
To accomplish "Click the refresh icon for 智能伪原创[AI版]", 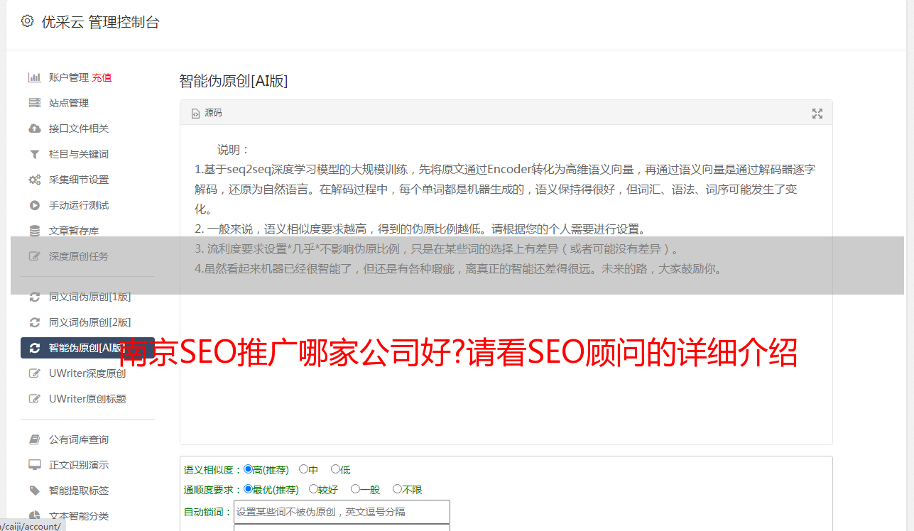I will (x=34, y=348).
